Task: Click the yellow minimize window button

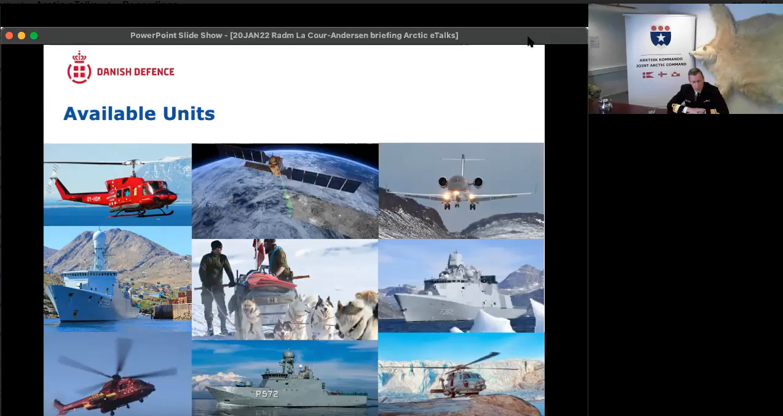Action: pos(21,36)
